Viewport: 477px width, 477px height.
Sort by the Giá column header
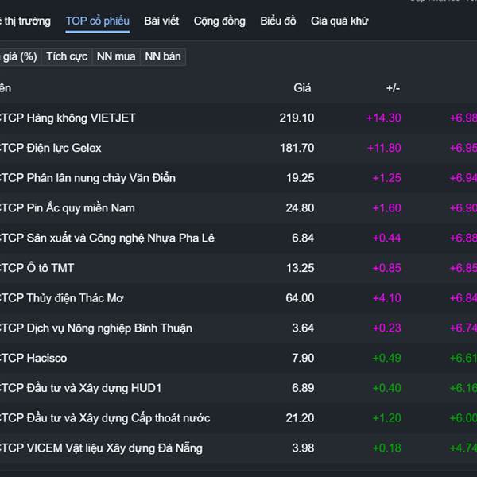[x=302, y=88]
